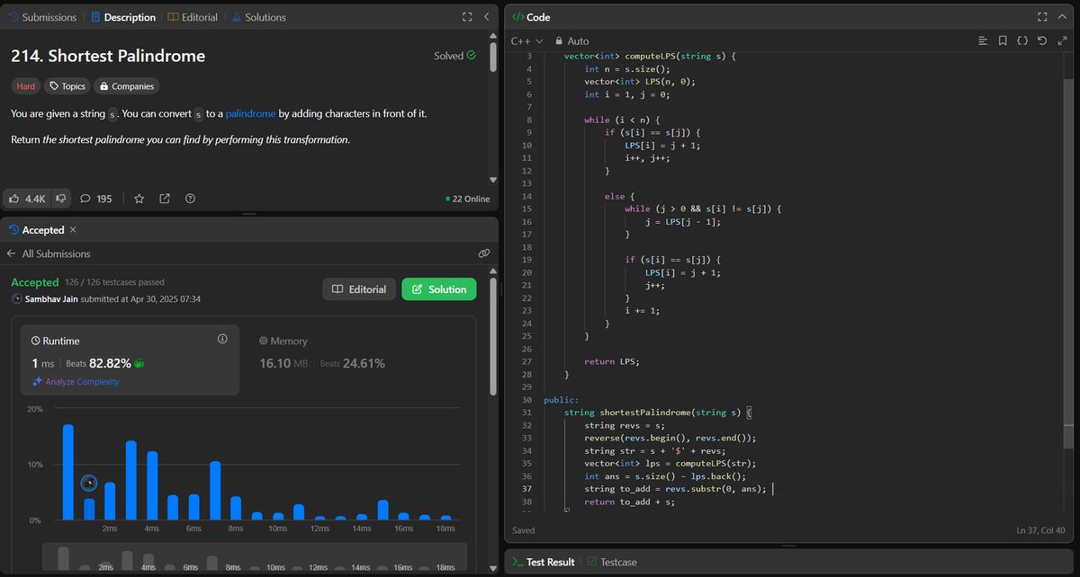The height and width of the screenshot is (577, 1080).
Task: Open the C++ language dropdown
Action: pos(527,40)
